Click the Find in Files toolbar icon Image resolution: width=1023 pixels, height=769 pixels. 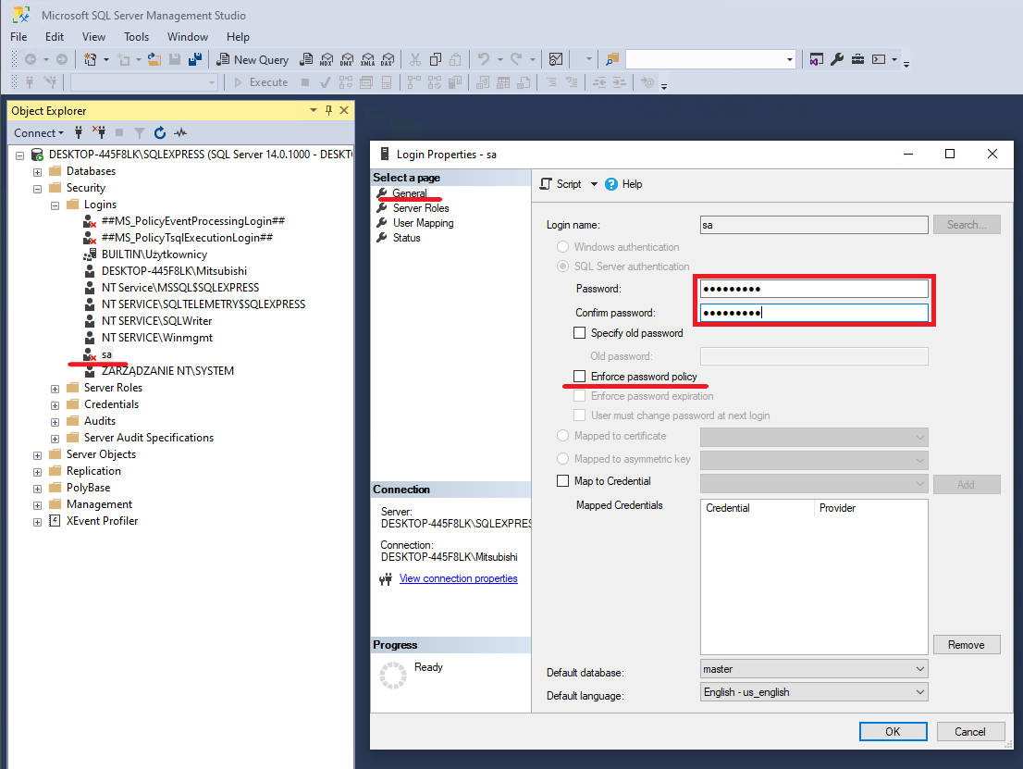[x=612, y=59]
